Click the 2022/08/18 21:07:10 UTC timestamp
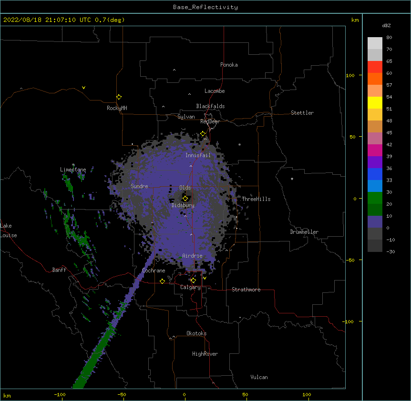The height and width of the screenshot is (401, 411). pyautogui.click(x=47, y=20)
